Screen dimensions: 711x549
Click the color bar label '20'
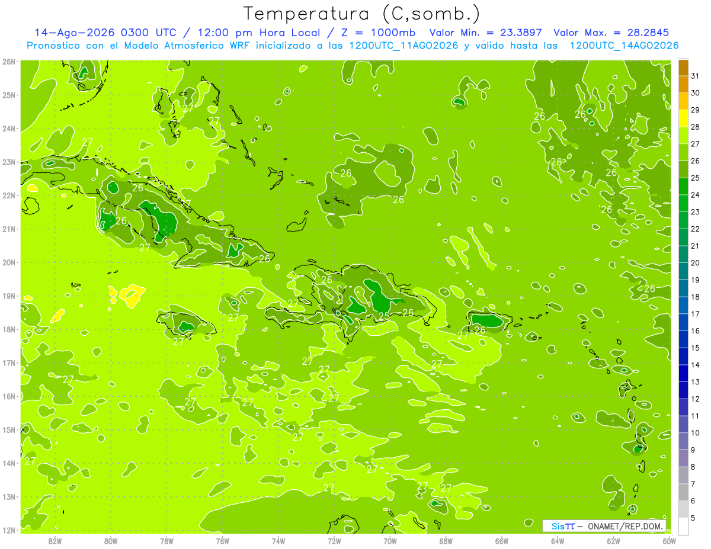pyautogui.click(x=695, y=263)
